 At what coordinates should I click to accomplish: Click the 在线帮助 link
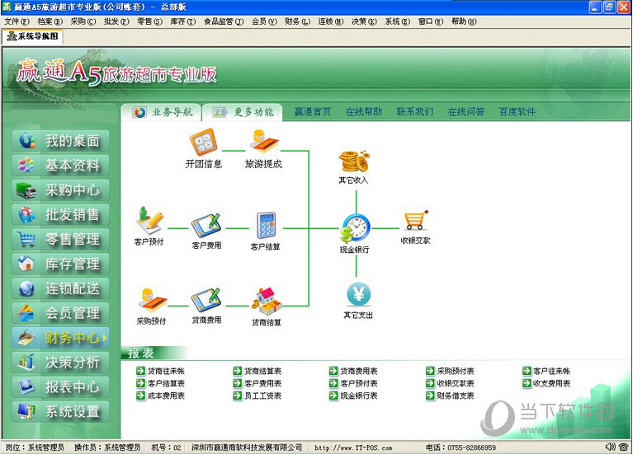point(364,112)
